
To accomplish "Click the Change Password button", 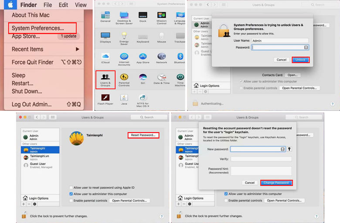I will [x=276, y=183].
